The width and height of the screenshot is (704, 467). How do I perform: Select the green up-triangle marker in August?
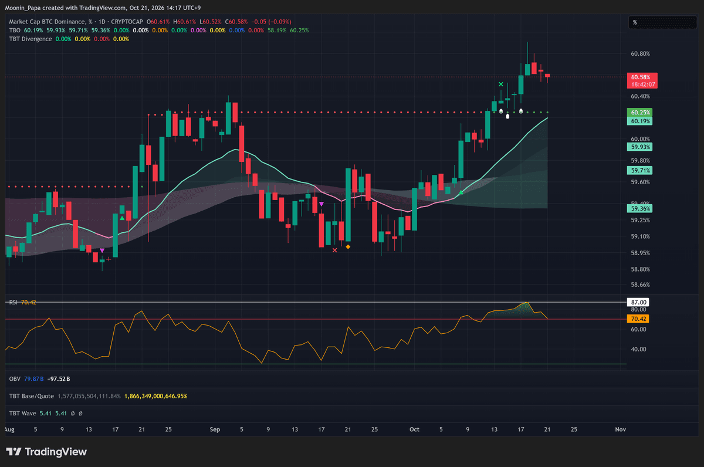click(122, 218)
